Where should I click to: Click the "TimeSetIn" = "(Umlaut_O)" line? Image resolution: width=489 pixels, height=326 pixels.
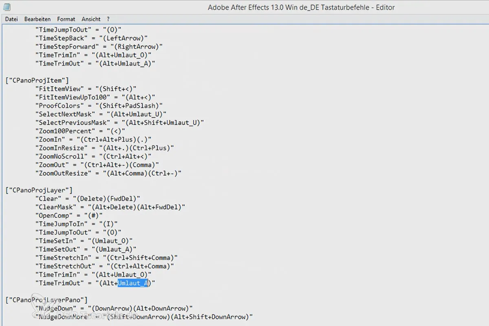(x=84, y=241)
